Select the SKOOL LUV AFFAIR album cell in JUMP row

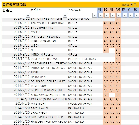tap(80, 72)
